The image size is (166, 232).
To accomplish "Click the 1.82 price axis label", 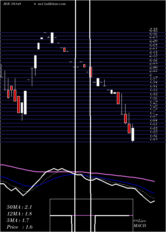I will coord(153,98).
